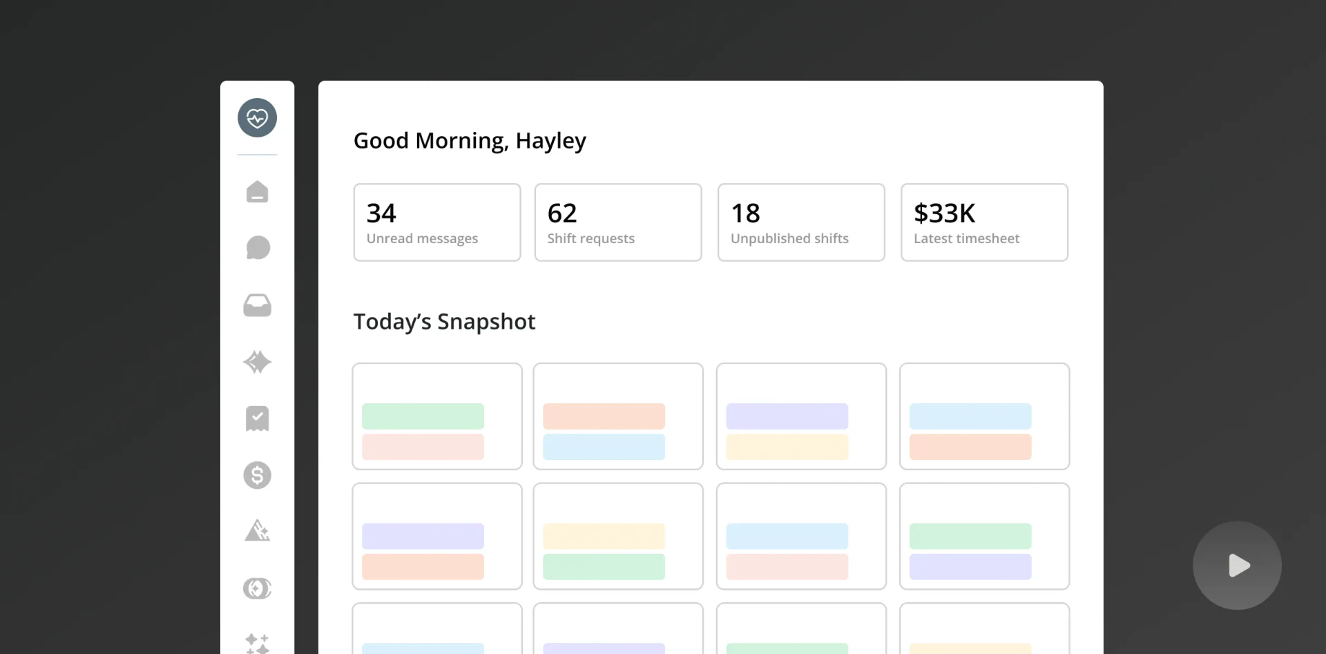
Task: Open the dollar sign payments icon
Action: tap(257, 475)
